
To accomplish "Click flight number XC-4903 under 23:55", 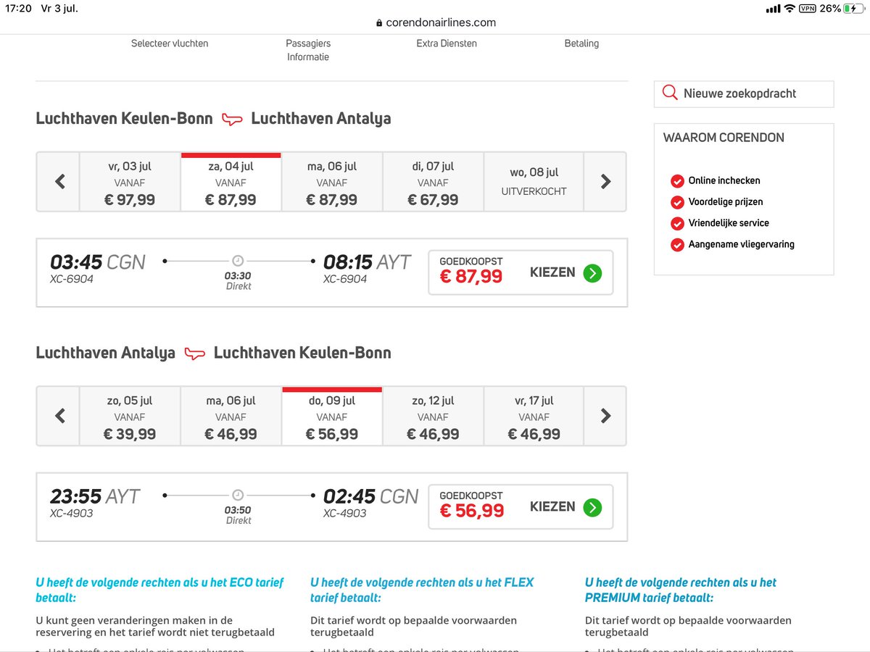I will pos(72,514).
